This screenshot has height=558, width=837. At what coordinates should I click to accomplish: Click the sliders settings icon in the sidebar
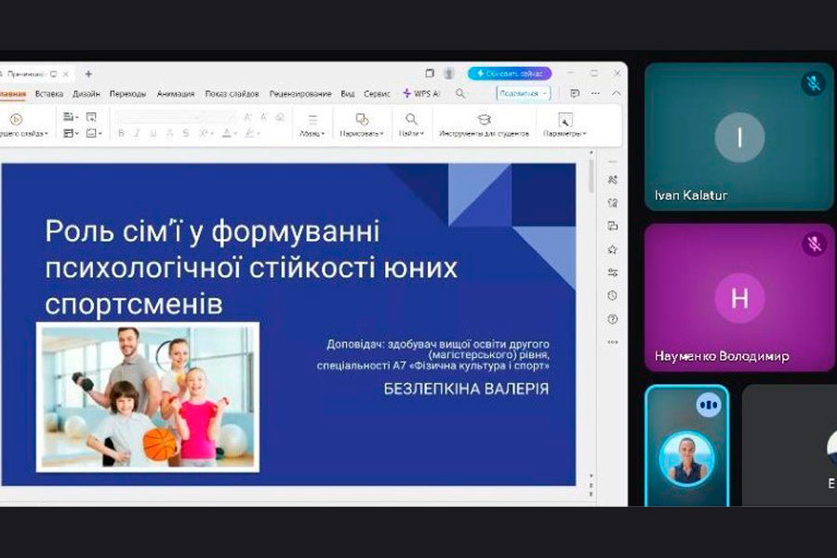612,272
